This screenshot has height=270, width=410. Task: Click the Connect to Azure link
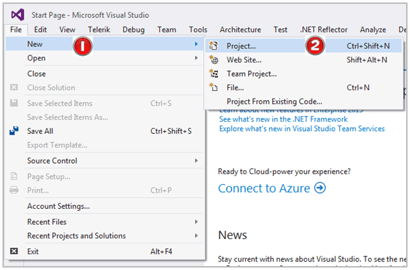click(x=264, y=188)
